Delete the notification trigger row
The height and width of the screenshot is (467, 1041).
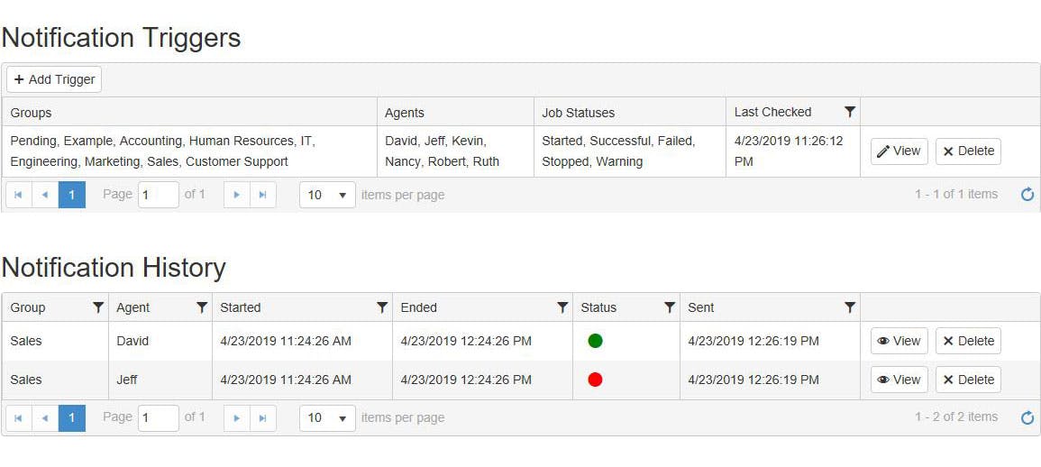968,151
